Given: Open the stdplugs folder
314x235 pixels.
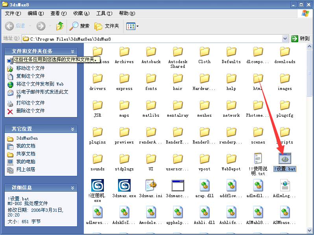Looking at the screenshot, I should (x=124, y=162).
